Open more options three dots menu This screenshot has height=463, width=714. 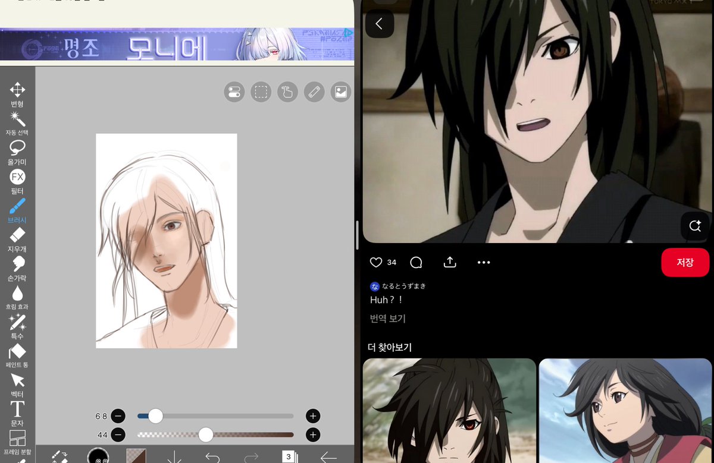[484, 262]
